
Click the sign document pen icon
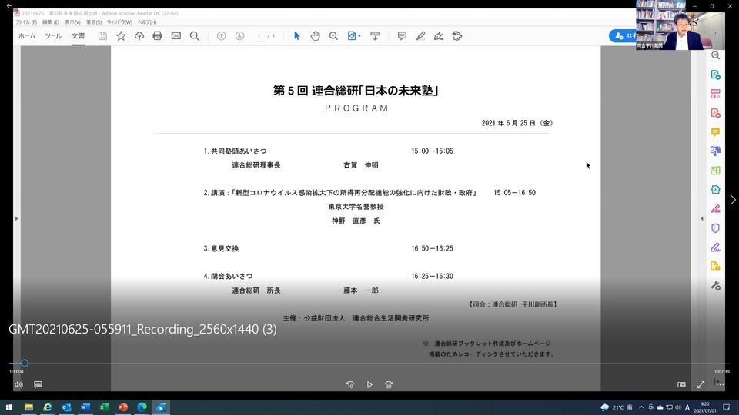(439, 36)
